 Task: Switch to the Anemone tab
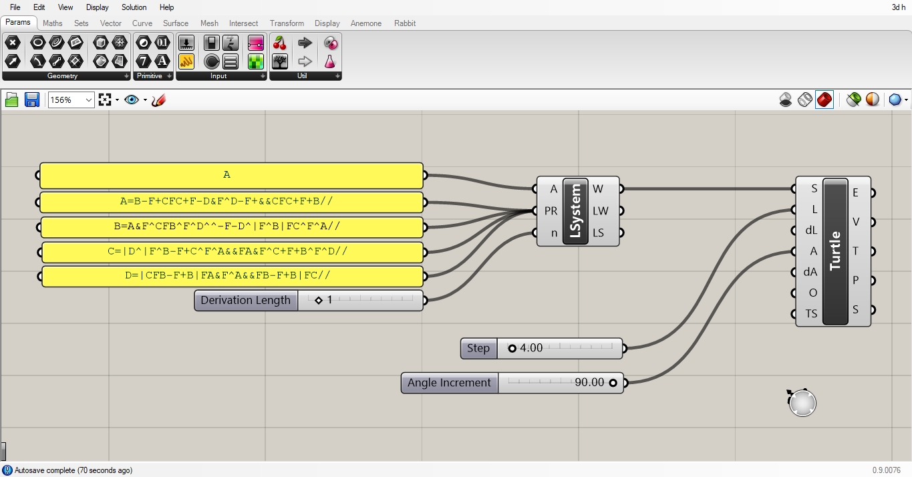coord(366,23)
